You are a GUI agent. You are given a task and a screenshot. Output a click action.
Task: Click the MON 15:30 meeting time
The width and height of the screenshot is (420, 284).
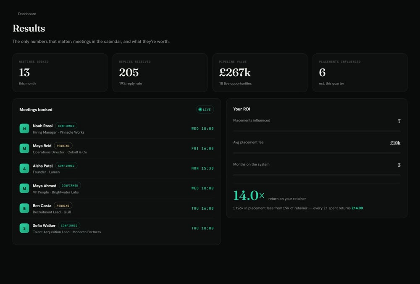(202, 168)
